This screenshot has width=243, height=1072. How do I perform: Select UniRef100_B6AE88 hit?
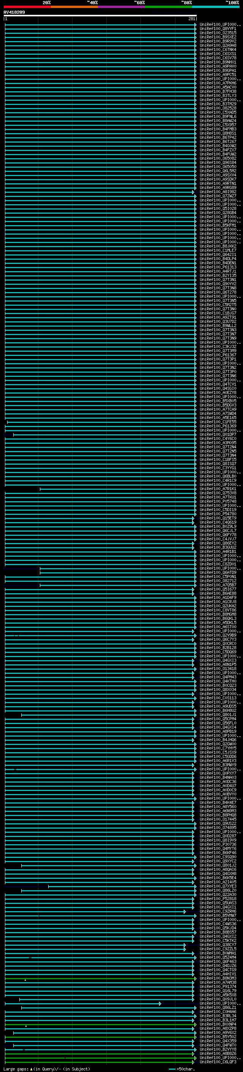click(x=218, y=594)
